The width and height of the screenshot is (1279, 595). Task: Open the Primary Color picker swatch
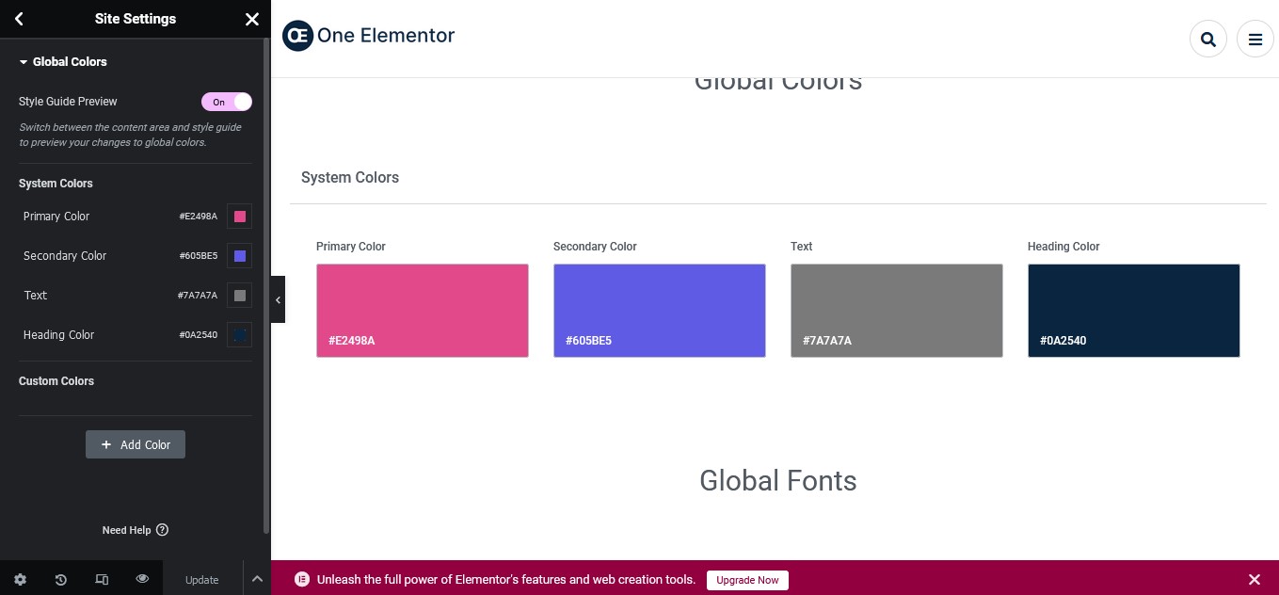click(x=239, y=217)
